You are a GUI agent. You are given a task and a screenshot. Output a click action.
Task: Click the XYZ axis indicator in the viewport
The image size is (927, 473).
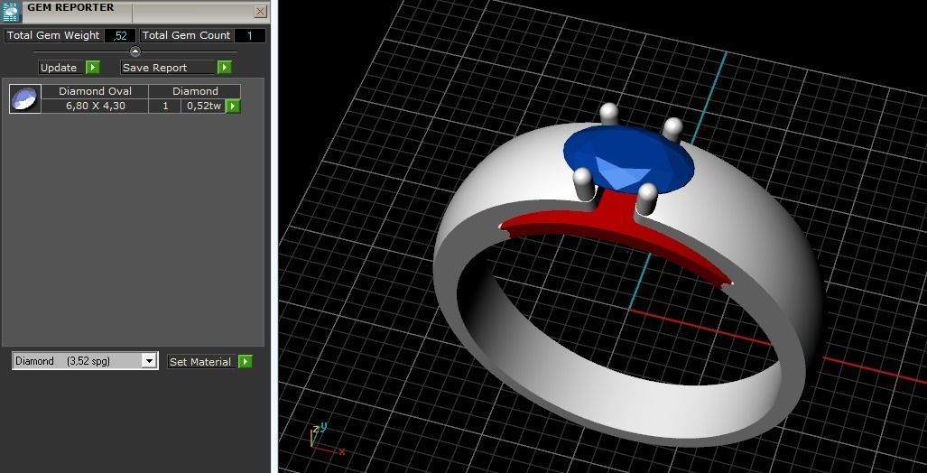[325, 440]
